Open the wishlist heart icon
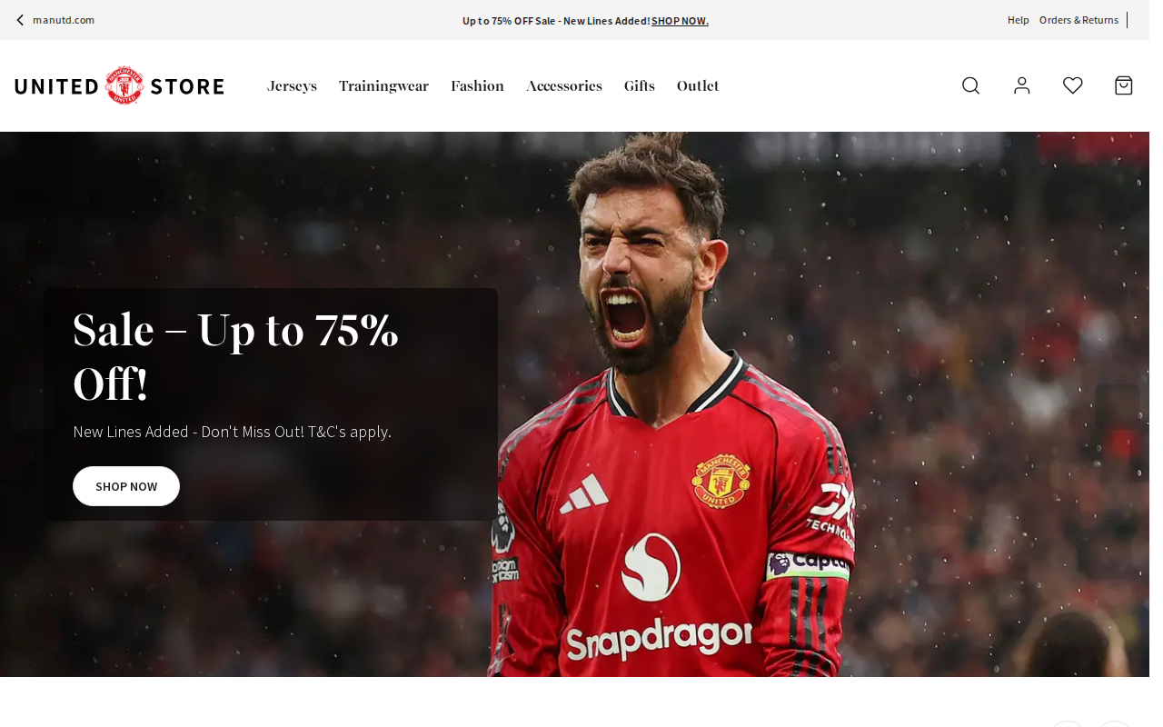This screenshot has width=1163, height=727. pos(1073,85)
